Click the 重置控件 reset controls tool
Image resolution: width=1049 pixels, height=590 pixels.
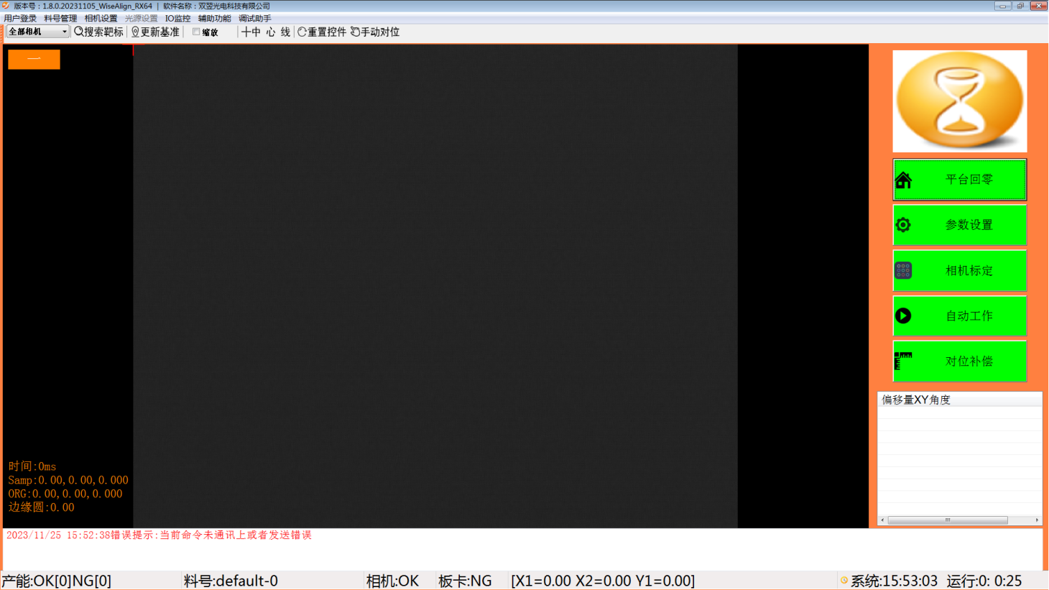click(x=322, y=32)
